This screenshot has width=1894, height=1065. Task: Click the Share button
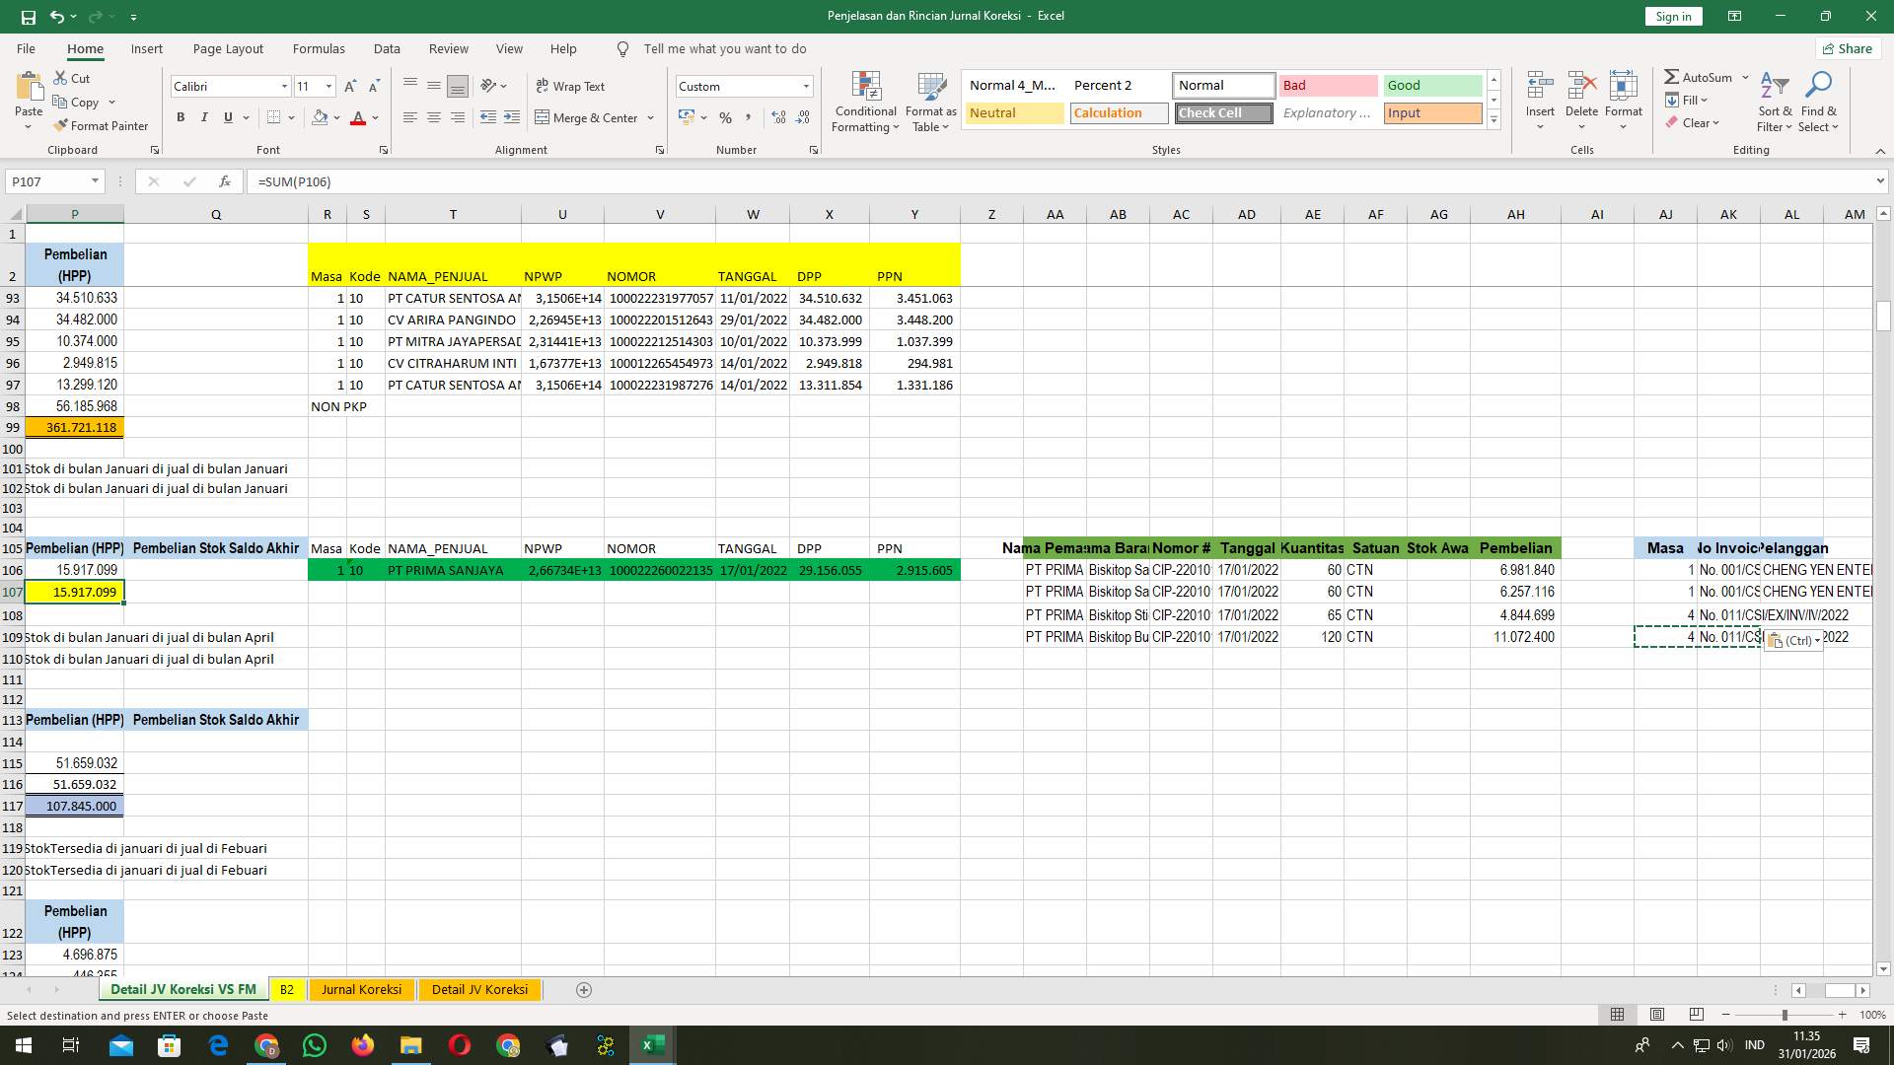[x=1847, y=48]
